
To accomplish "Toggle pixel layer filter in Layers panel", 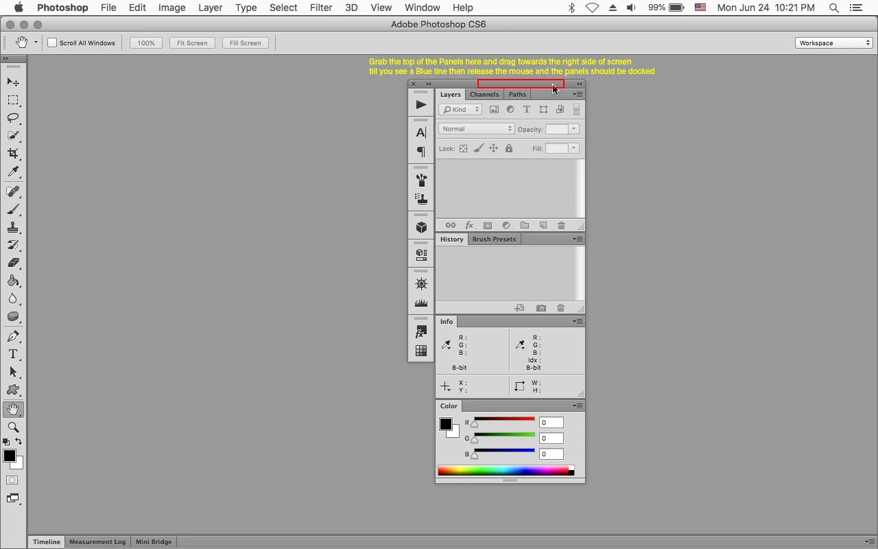I will tap(494, 110).
